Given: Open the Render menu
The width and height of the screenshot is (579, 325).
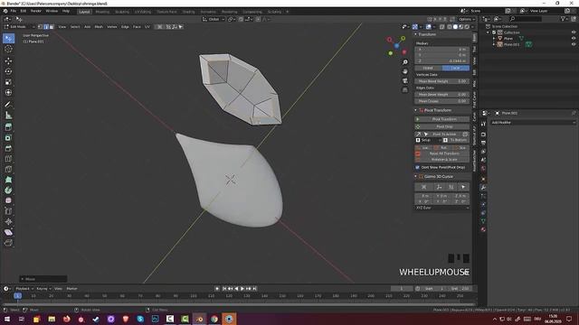Looking at the screenshot, I should tap(36, 11).
